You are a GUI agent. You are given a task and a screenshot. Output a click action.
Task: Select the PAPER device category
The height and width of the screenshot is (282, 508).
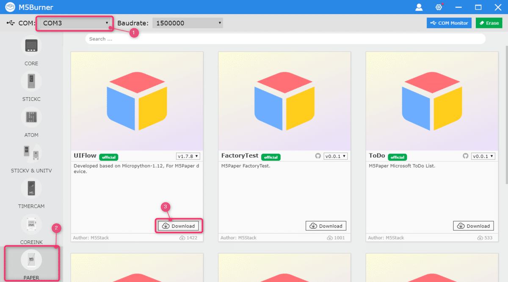(31, 260)
